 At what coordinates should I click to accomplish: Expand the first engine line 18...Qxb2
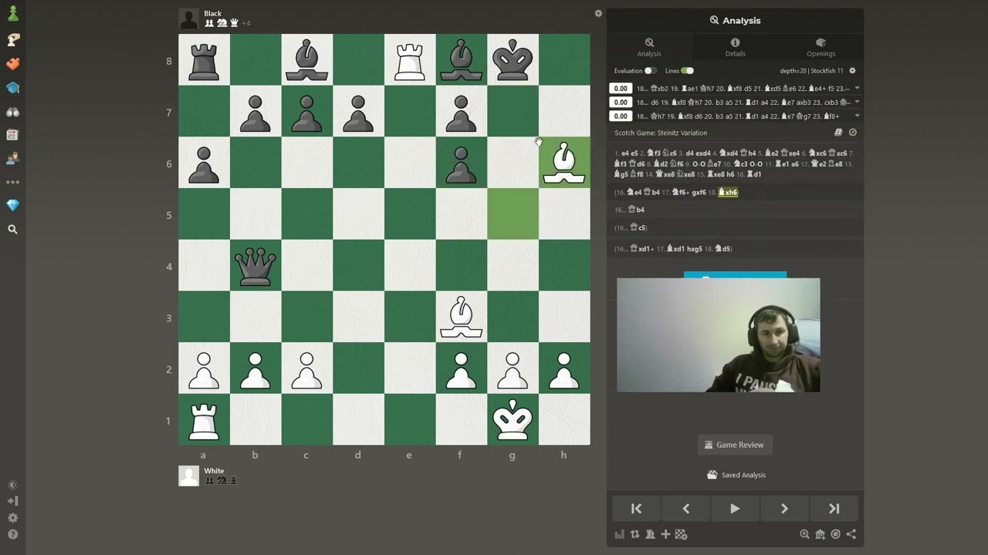857,88
